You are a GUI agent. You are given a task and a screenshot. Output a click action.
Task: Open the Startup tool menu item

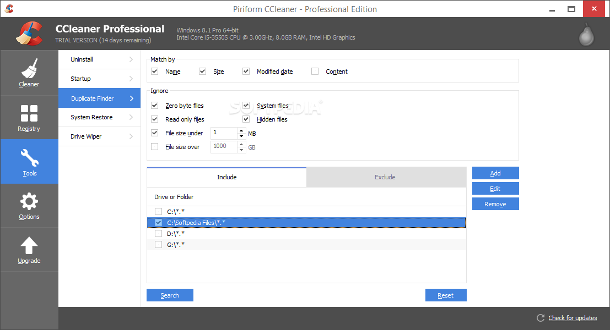(x=100, y=79)
